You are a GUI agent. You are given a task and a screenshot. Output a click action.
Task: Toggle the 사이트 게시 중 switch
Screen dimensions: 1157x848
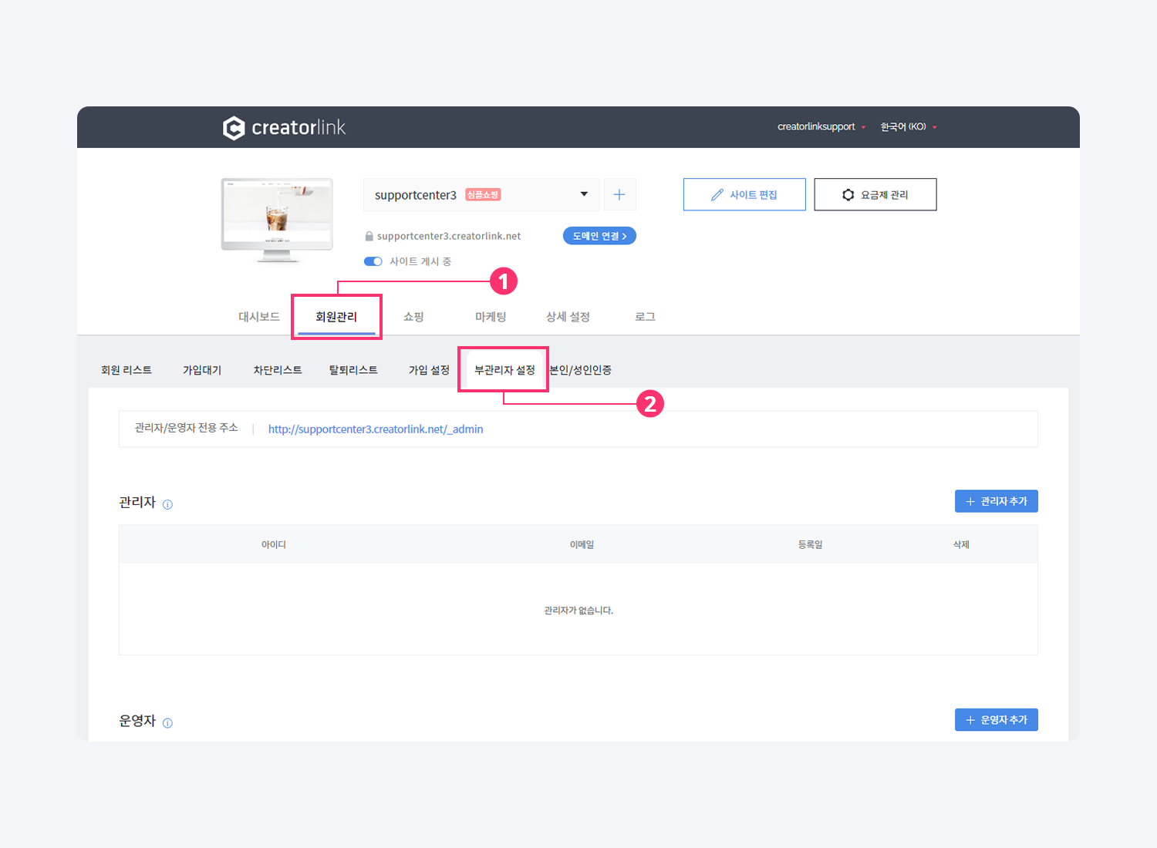coord(373,261)
